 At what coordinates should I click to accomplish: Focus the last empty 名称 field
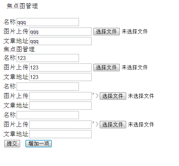(x=48, y=115)
